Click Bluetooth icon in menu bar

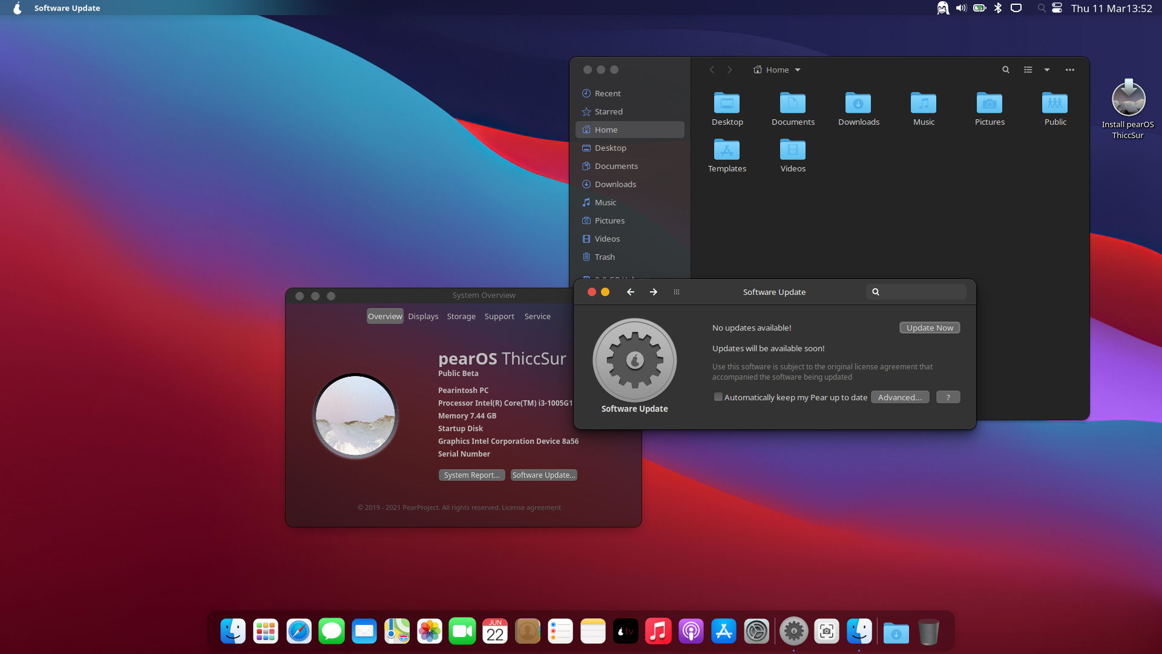[x=998, y=8]
